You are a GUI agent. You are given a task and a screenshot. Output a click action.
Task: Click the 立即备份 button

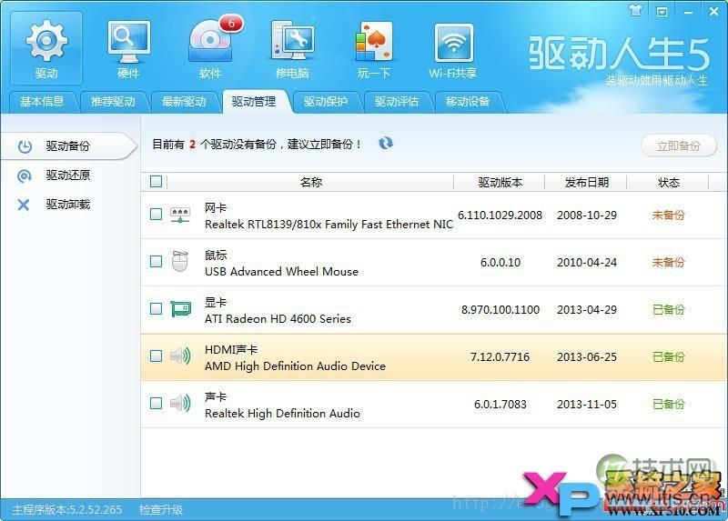pos(679,146)
